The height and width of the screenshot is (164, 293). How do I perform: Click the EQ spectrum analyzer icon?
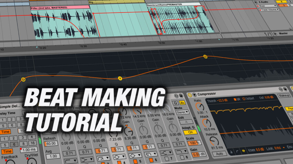(182, 102)
